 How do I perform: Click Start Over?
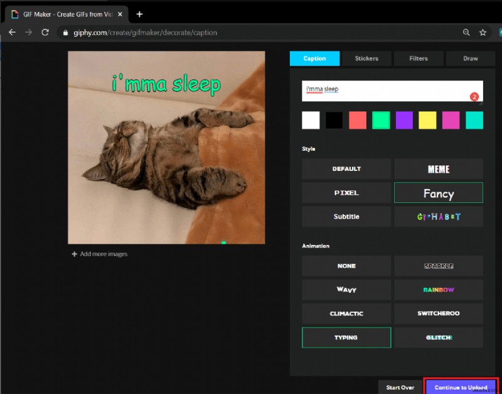400,387
